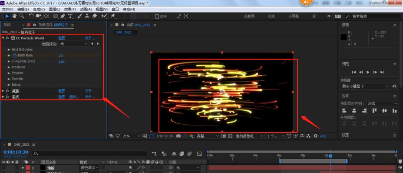This screenshot has height=173, width=403.
Task: Click the region of interest icon
Action: [x=223, y=136]
